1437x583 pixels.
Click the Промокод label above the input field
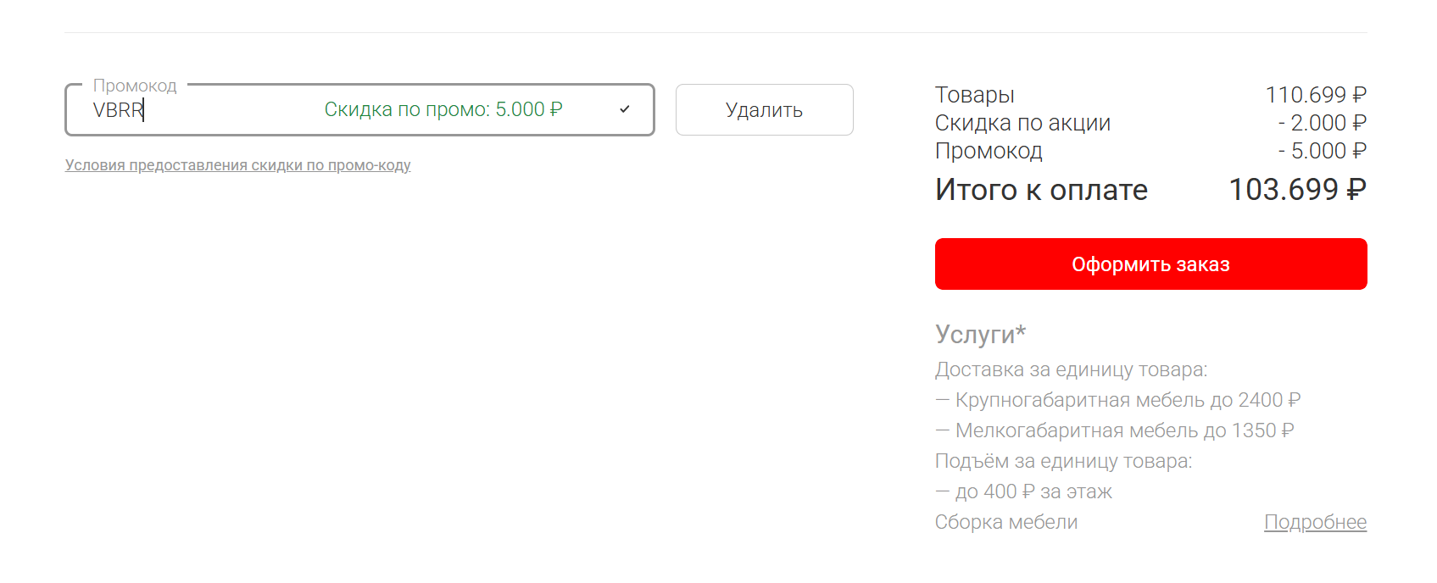coord(135,86)
